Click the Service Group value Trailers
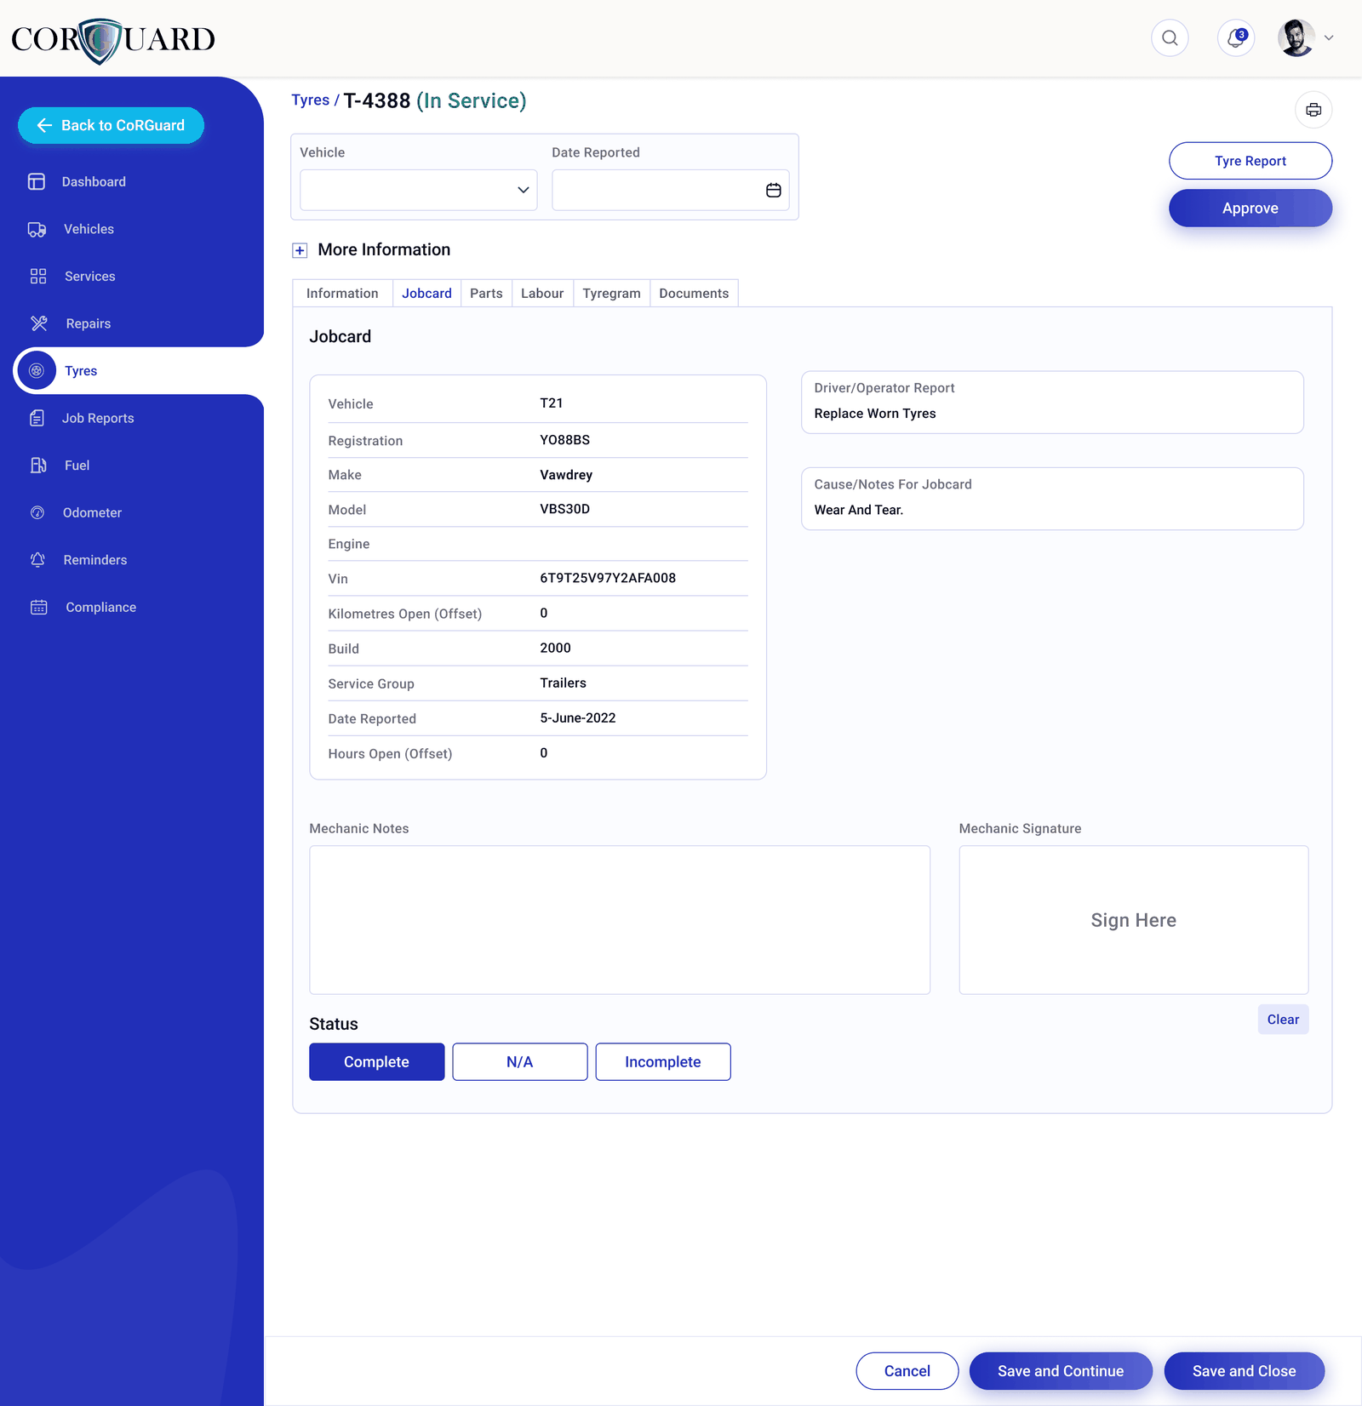The width and height of the screenshot is (1362, 1406). click(x=564, y=683)
